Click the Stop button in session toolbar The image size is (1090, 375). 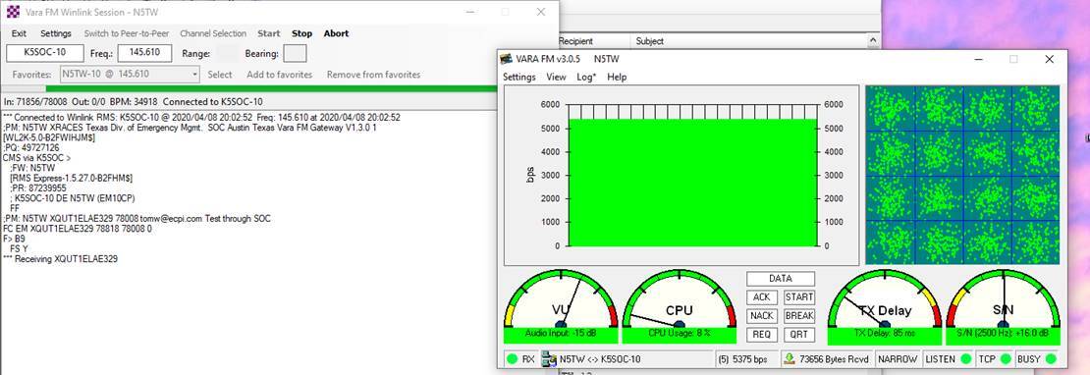301,33
